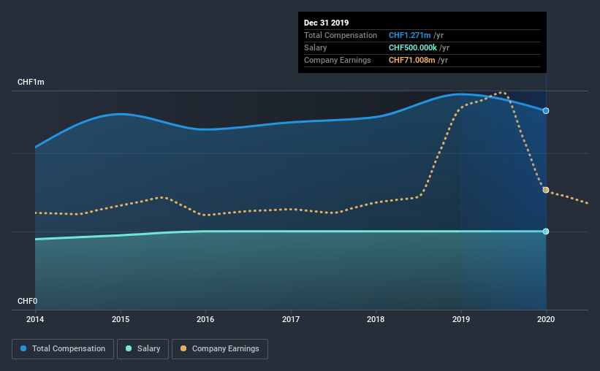Screen dimensions: 600x371
Task: Click the CHF500.000k salary value
Action: pyautogui.click(x=412, y=47)
